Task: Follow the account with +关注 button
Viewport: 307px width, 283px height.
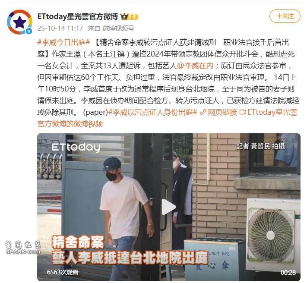Action: click(285, 16)
